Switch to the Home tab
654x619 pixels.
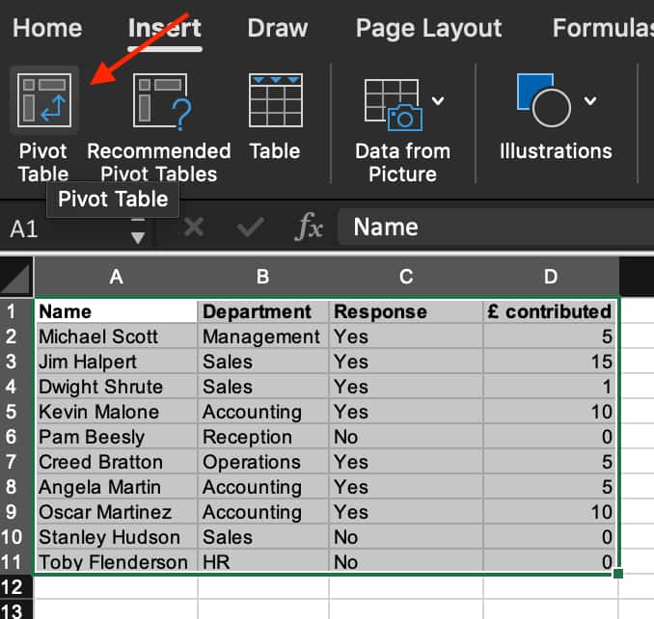click(x=47, y=28)
